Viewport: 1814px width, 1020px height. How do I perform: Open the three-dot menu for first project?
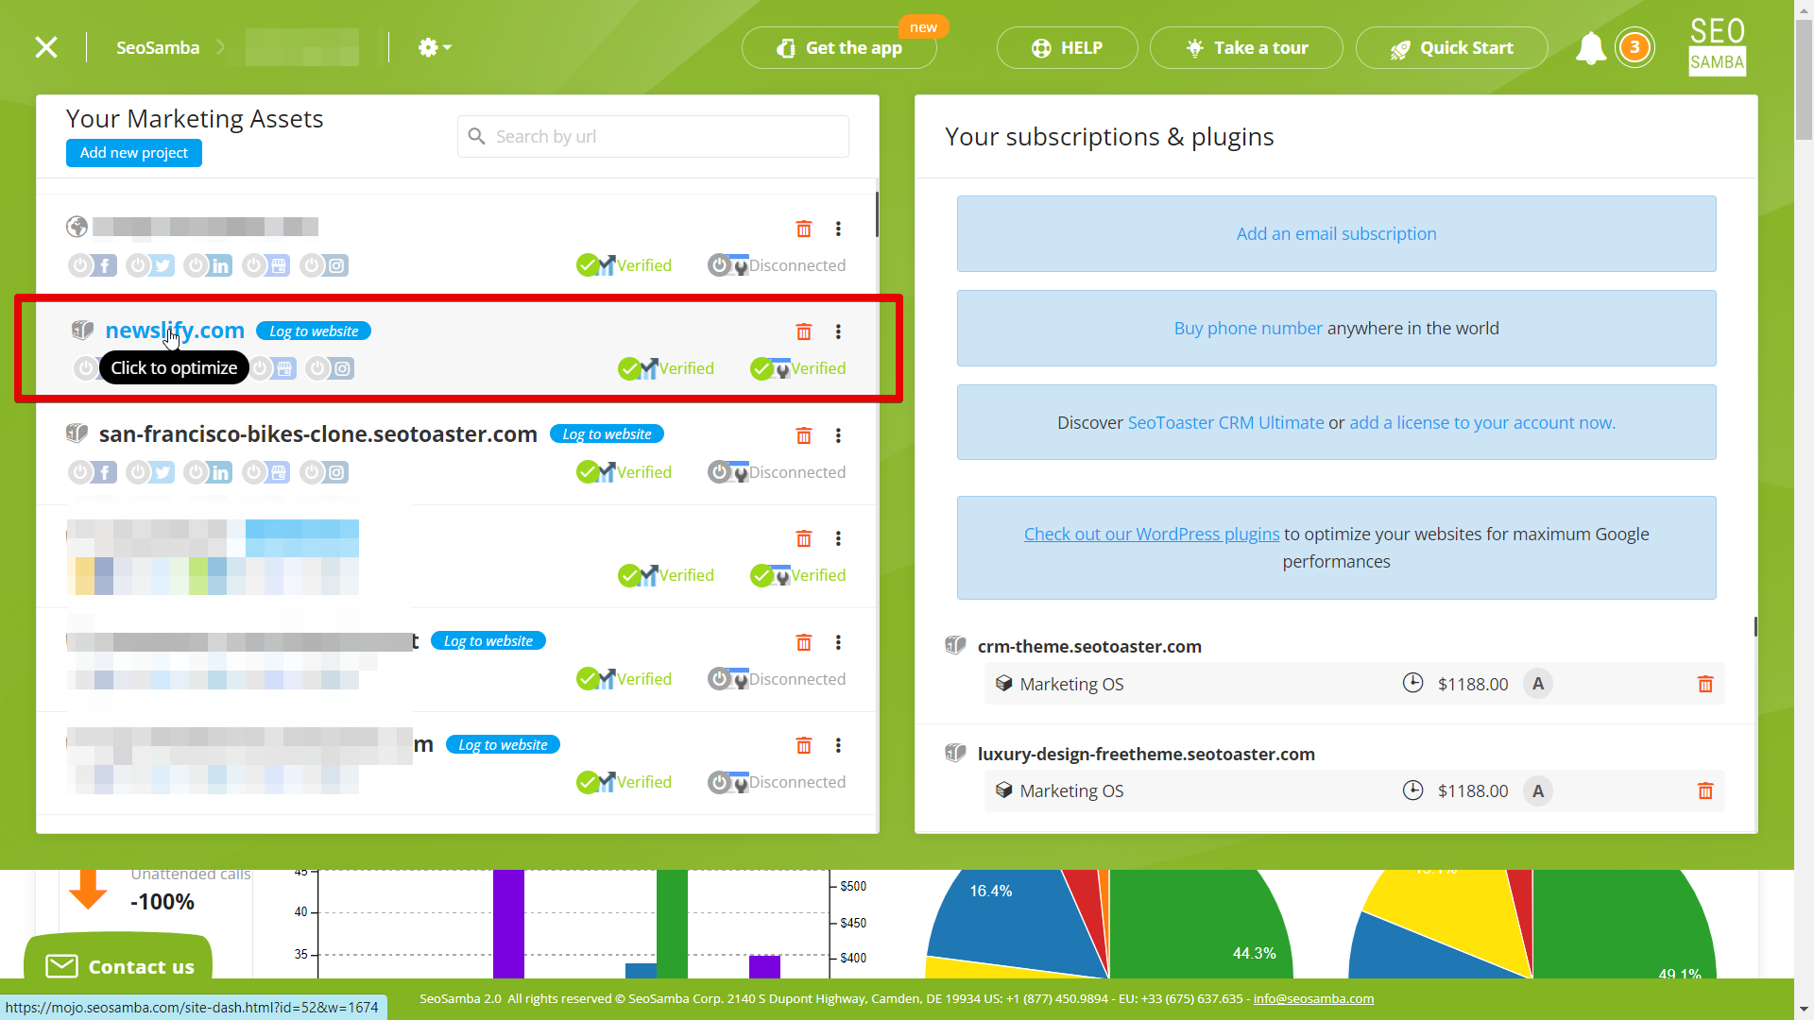pos(838,229)
